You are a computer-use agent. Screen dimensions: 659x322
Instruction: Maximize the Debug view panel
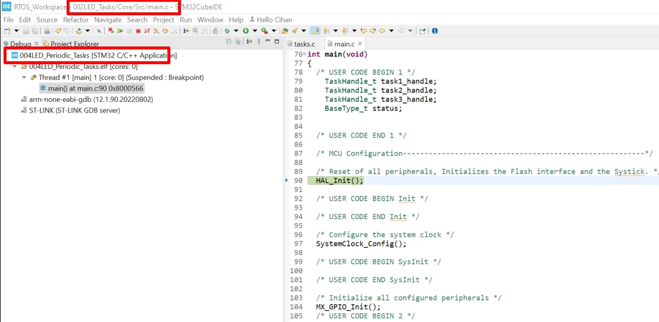(276, 42)
